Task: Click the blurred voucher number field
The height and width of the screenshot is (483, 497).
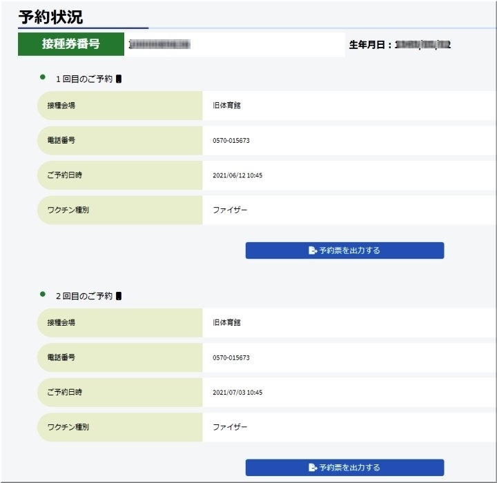Action: (x=160, y=45)
